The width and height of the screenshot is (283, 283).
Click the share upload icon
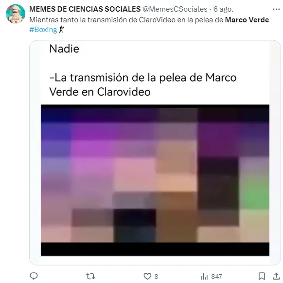tap(276, 276)
